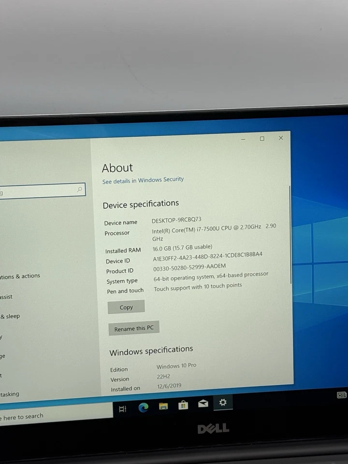The image size is (348, 464).
Task: Click the installed on date 12/6/2019
Action: click(169, 386)
